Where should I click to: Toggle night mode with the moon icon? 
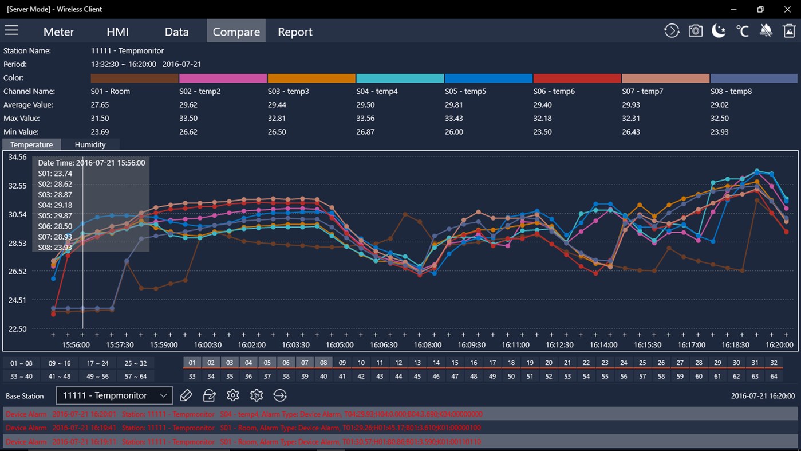[719, 31]
